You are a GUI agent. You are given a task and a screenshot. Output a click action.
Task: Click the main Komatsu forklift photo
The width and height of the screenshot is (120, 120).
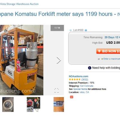point(22,60)
